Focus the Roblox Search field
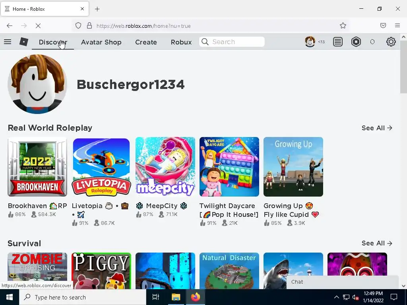The height and width of the screenshot is (305, 407). click(232, 42)
